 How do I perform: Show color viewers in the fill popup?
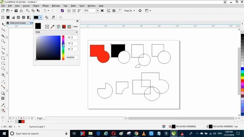coord(64,27)
